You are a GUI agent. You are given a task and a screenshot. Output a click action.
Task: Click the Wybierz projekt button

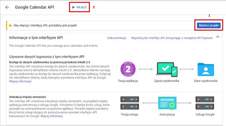(209, 26)
